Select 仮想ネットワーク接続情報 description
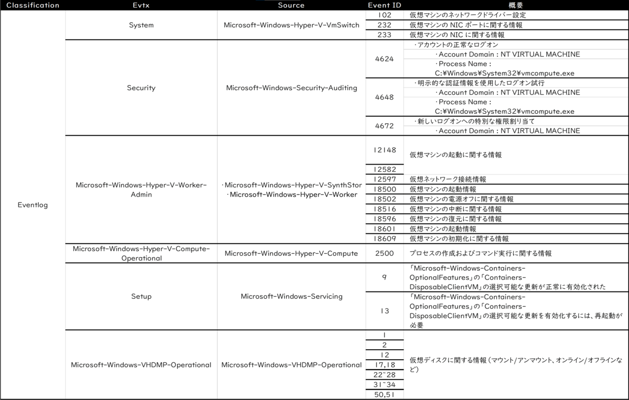This screenshot has height=400, width=629. coord(448,179)
